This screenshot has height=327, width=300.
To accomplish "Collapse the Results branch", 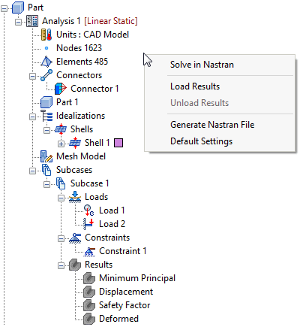I will tap(61, 265).
